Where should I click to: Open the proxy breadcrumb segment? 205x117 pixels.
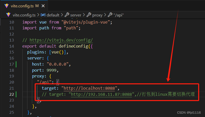[97, 15]
